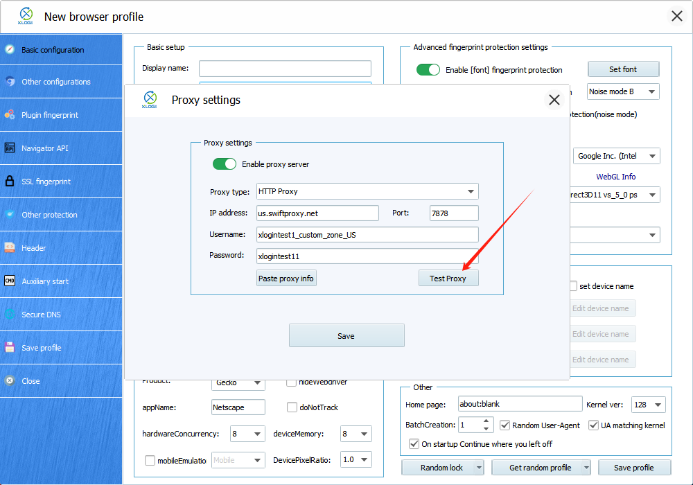
Task: Click the Other protection shield icon
Action: [x=10, y=214]
